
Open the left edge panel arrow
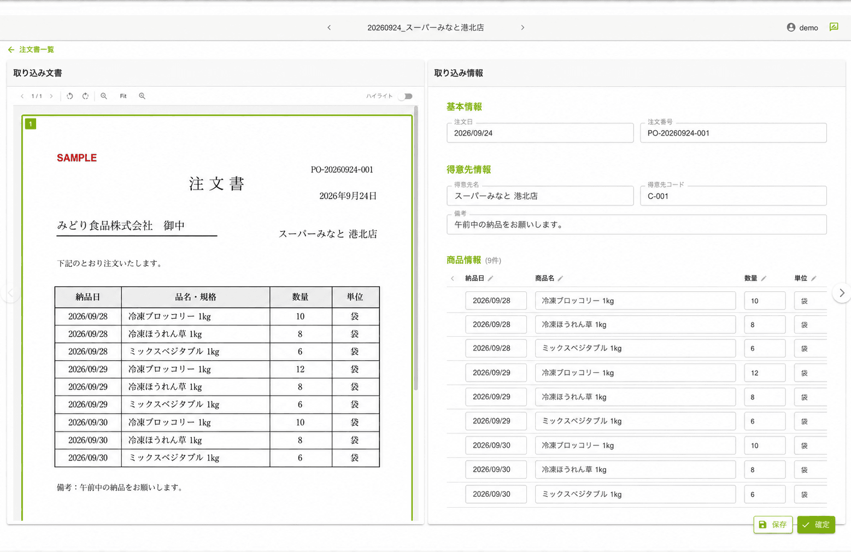click(9, 293)
